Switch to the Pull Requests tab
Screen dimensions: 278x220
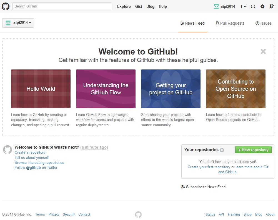pyautogui.click(x=230, y=23)
